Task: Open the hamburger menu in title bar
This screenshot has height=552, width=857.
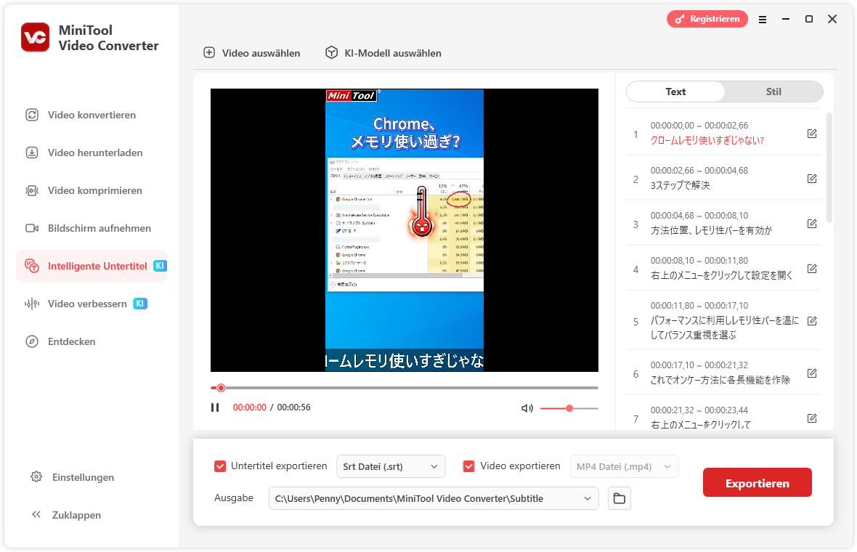Action: (x=763, y=20)
